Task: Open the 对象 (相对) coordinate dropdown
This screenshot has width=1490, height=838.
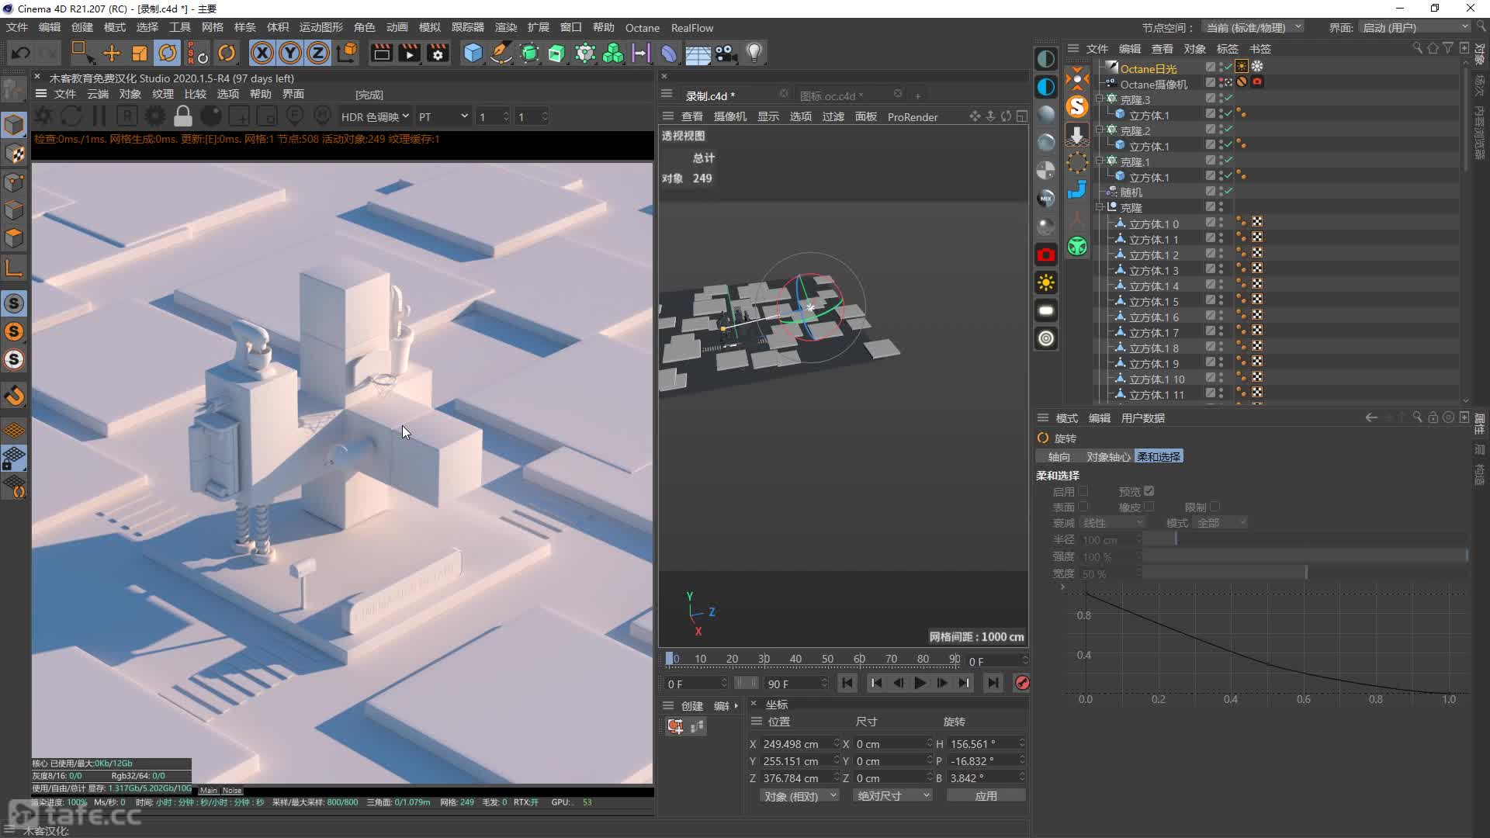Action: [799, 796]
